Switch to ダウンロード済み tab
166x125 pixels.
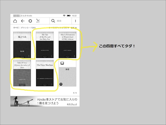28,28
